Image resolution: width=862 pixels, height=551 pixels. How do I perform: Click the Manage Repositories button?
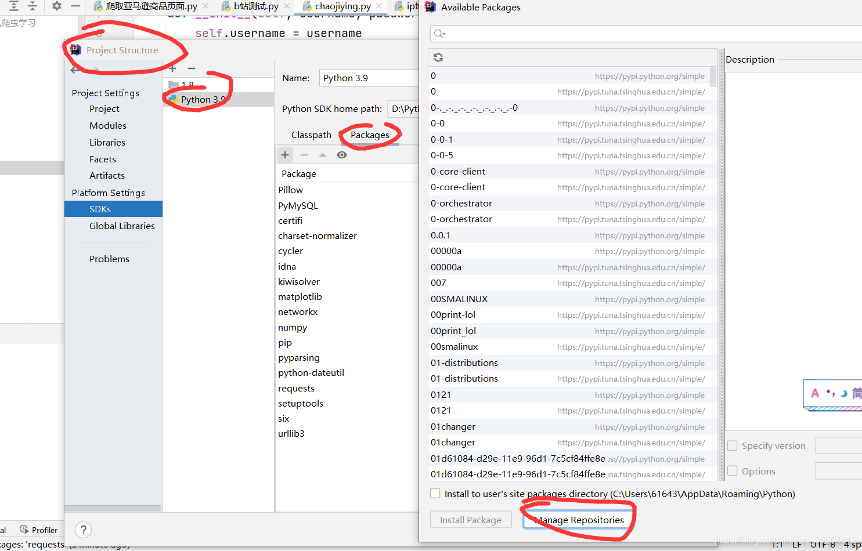click(579, 520)
